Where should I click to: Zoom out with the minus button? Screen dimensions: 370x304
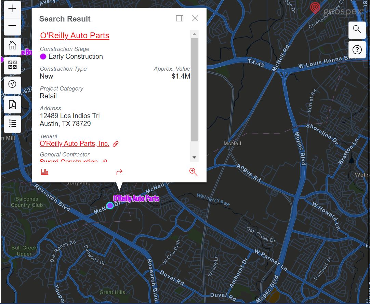pyautogui.click(x=12, y=26)
